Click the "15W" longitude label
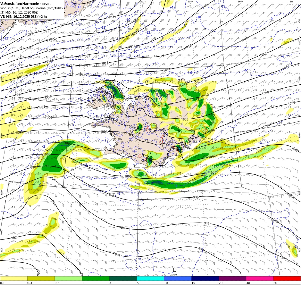 click(x=190, y=2)
